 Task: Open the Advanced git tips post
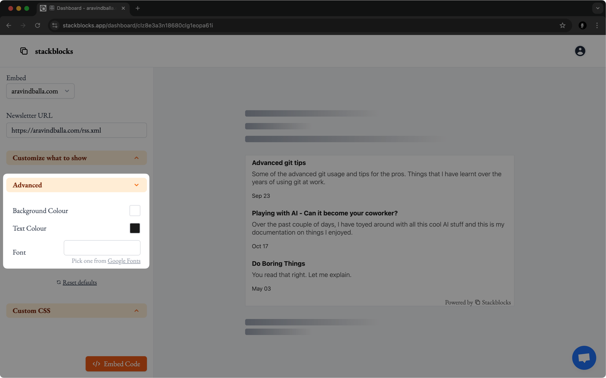[x=279, y=163]
